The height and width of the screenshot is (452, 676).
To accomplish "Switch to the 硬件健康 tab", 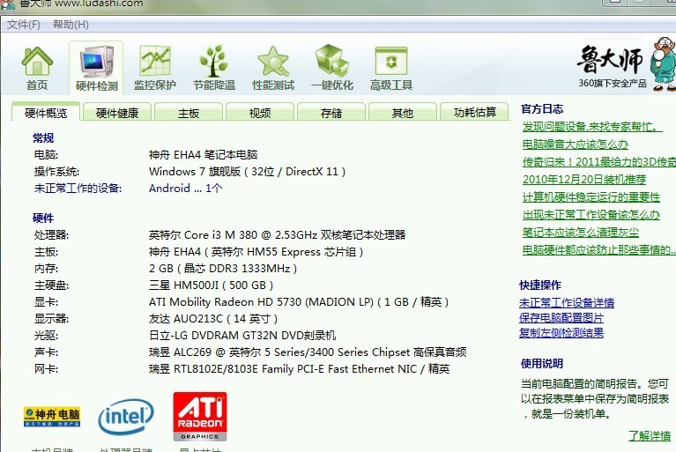I will (117, 113).
